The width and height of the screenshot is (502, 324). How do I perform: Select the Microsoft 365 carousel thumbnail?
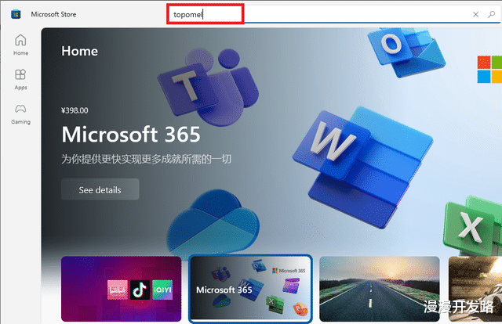[250, 289]
